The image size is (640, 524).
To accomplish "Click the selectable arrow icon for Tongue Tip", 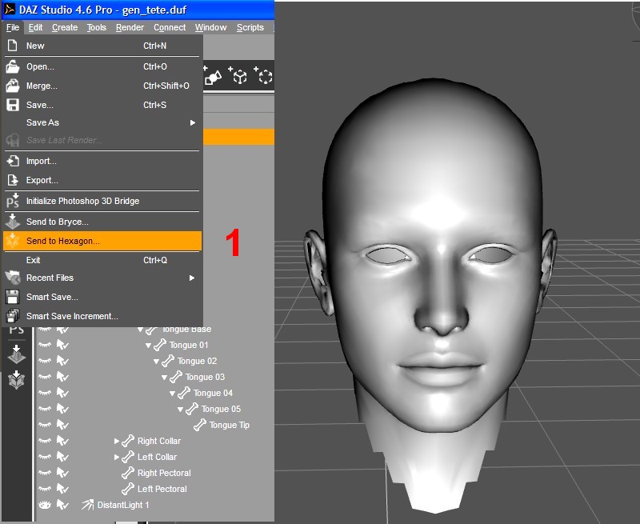I will (62, 425).
